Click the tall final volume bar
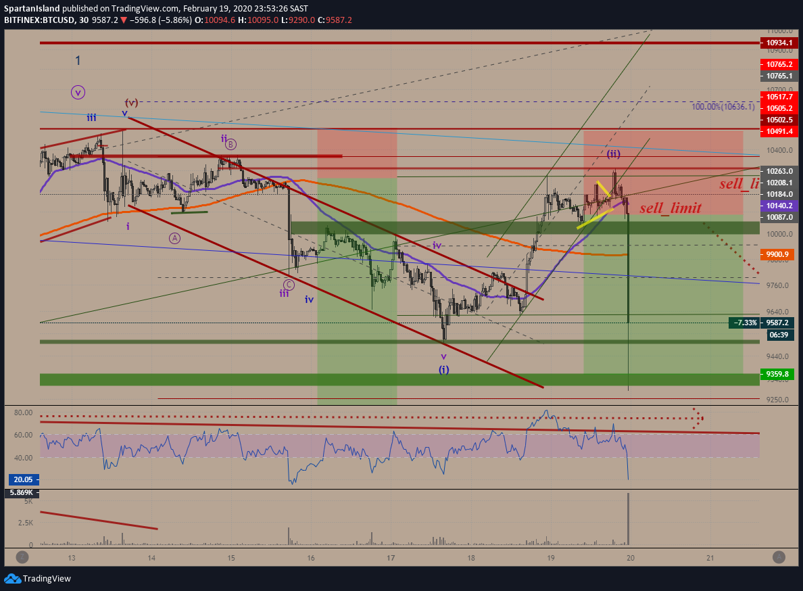 [628, 519]
